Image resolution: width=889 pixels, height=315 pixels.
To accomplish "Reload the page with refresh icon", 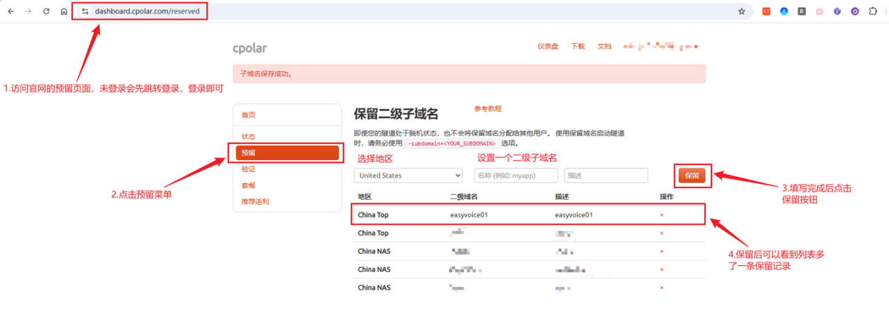I will (x=47, y=11).
